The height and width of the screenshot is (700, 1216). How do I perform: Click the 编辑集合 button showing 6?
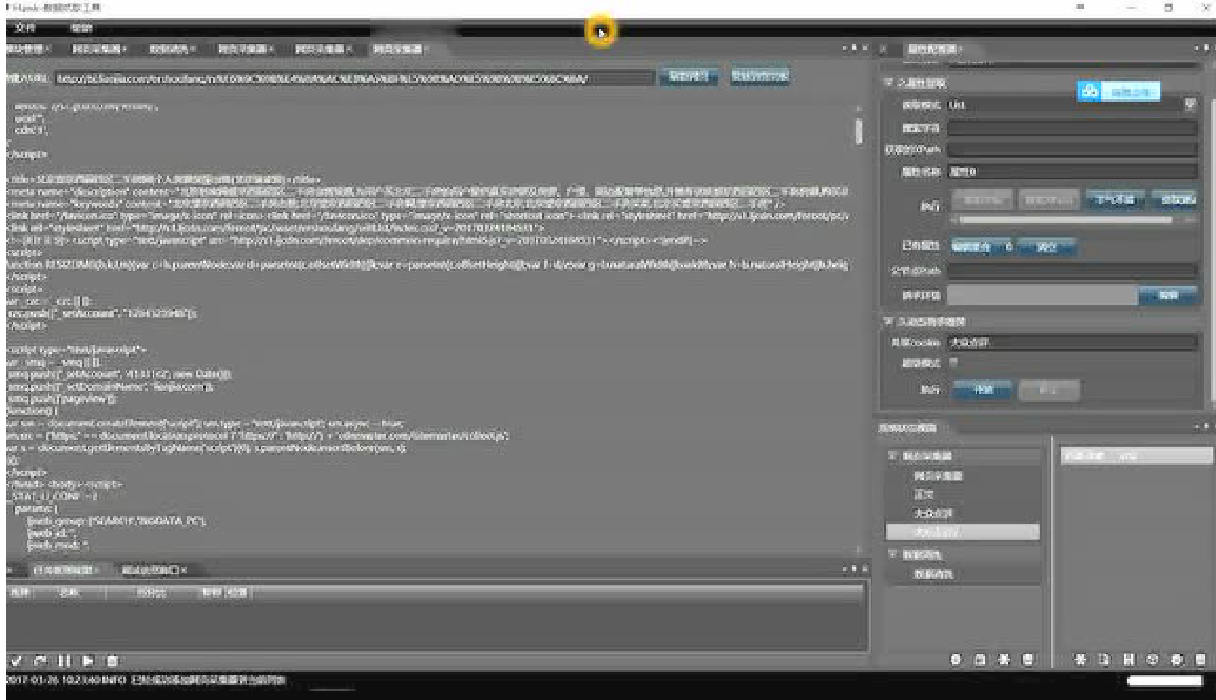[x=983, y=247]
